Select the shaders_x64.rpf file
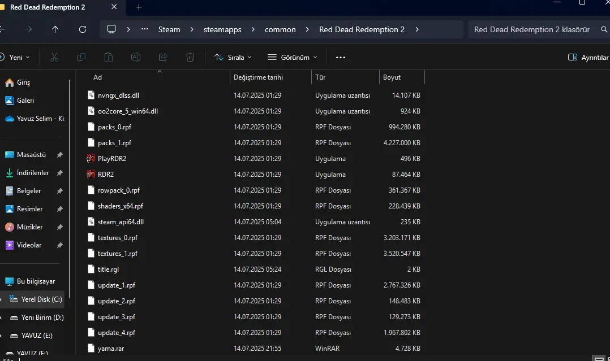The width and height of the screenshot is (610, 361). pos(120,206)
